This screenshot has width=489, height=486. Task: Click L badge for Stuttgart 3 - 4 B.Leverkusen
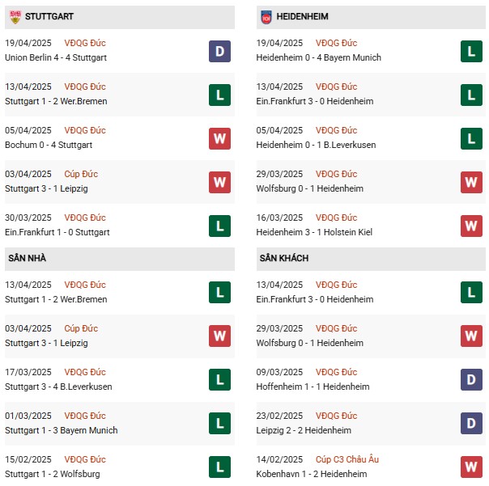pos(219,380)
